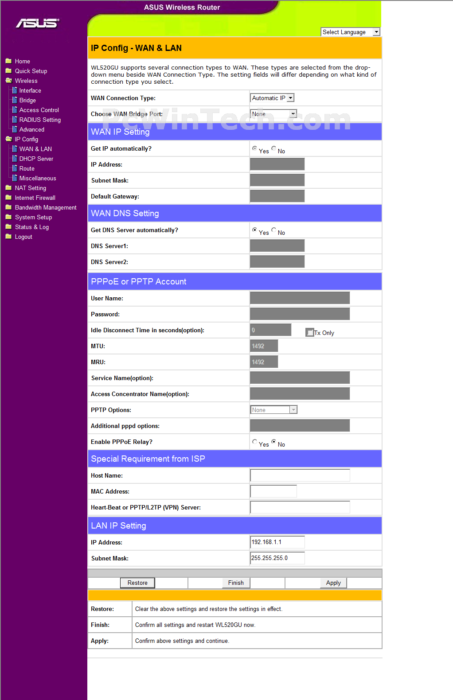Click the ASUS logo
The height and width of the screenshot is (700, 453).
(x=38, y=23)
